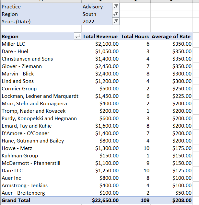Select the Kuhlman Group row label
The width and height of the screenshot is (199, 205).
click(19, 156)
